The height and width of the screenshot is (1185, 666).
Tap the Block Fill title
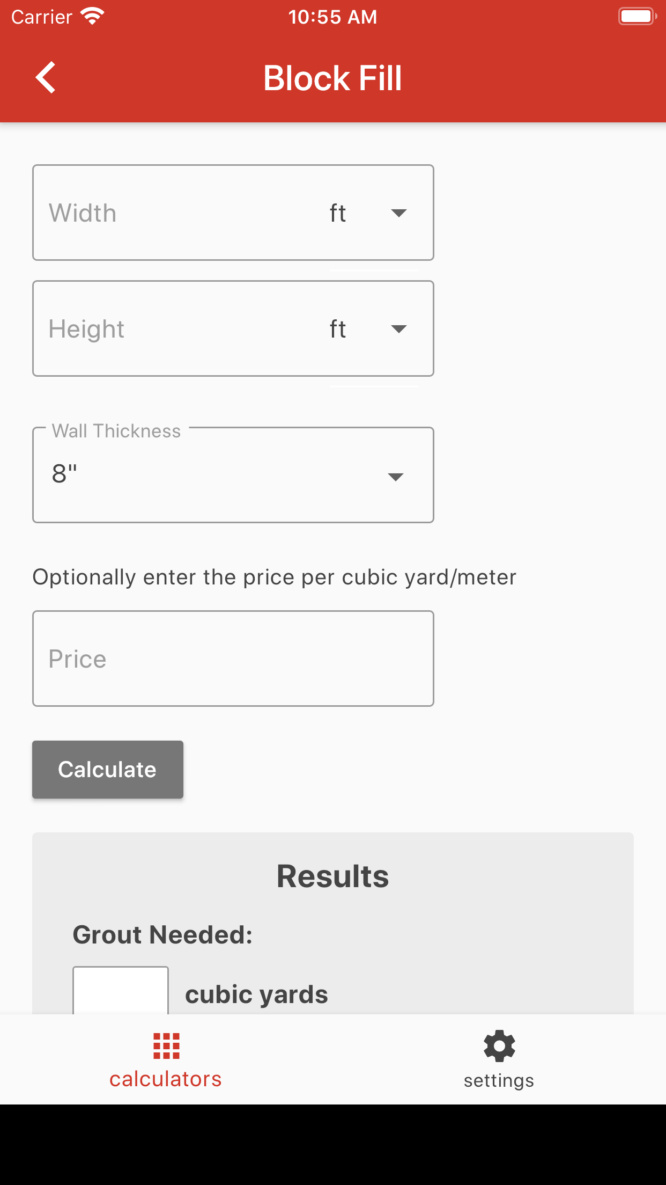tap(332, 78)
